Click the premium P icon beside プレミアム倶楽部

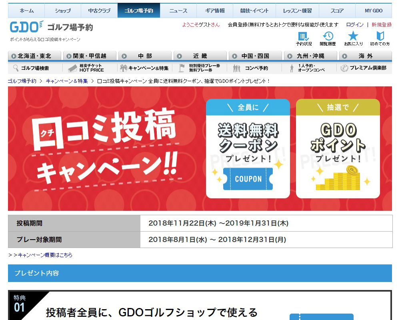coord(344,68)
